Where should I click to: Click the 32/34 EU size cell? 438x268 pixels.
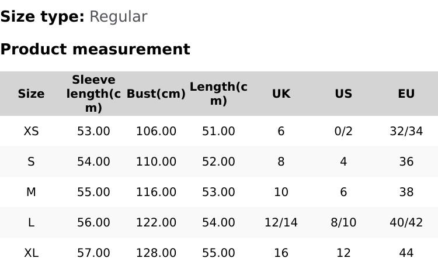click(x=406, y=131)
